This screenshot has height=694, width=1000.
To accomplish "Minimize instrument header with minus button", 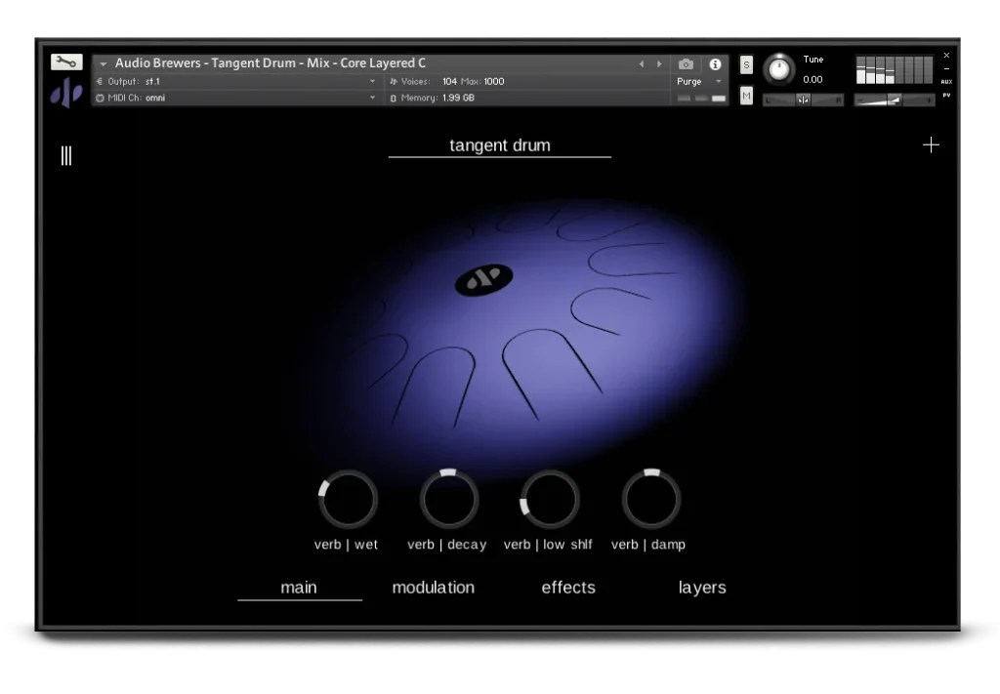I will pos(946,69).
